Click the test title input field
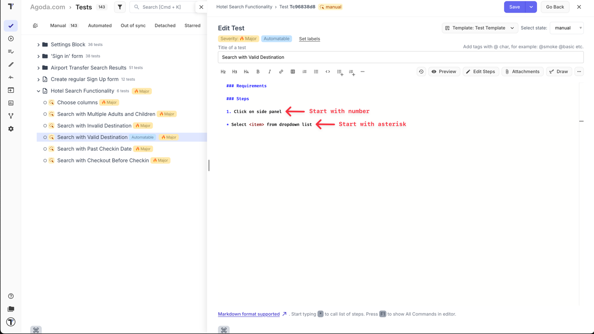 pos(400,57)
